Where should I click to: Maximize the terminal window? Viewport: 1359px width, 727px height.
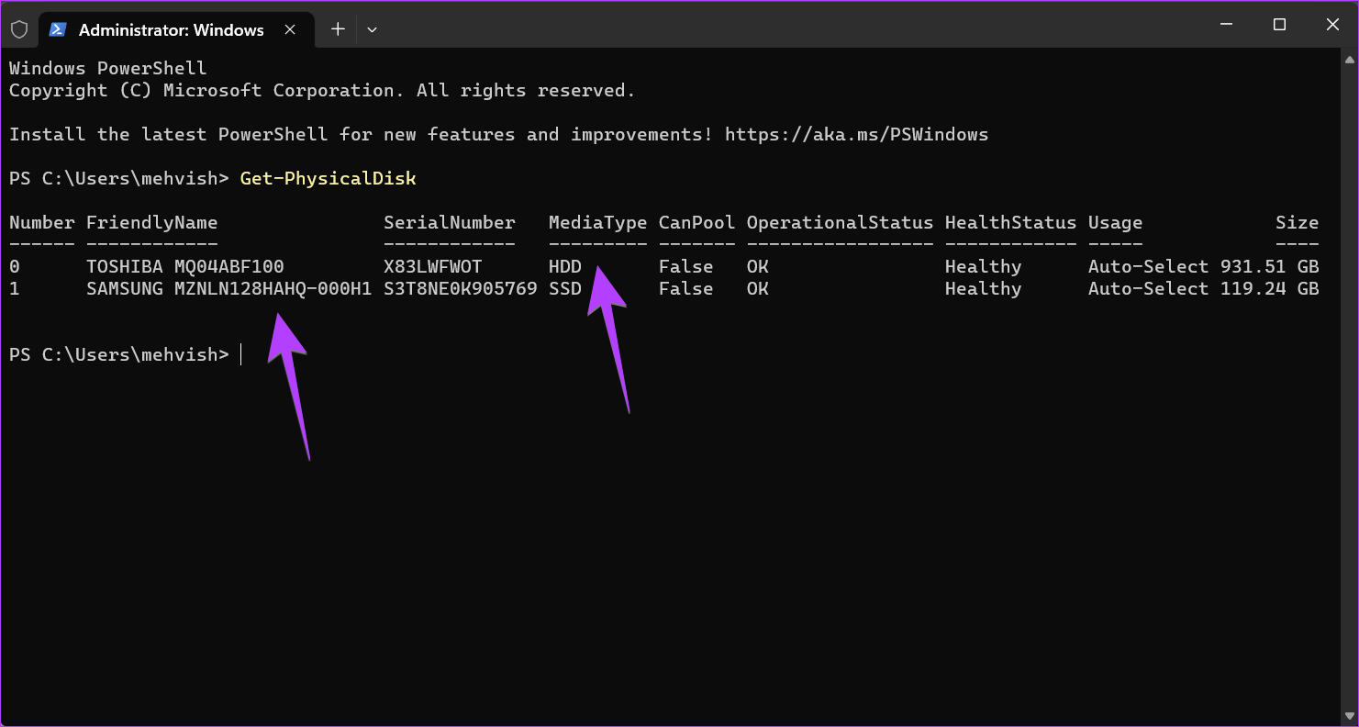pyautogui.click(x=1279, y=25)
